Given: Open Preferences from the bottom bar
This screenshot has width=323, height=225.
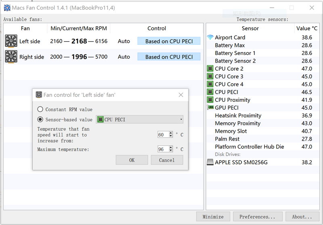Looking at the screenshot, I should (x=257, y=217).
